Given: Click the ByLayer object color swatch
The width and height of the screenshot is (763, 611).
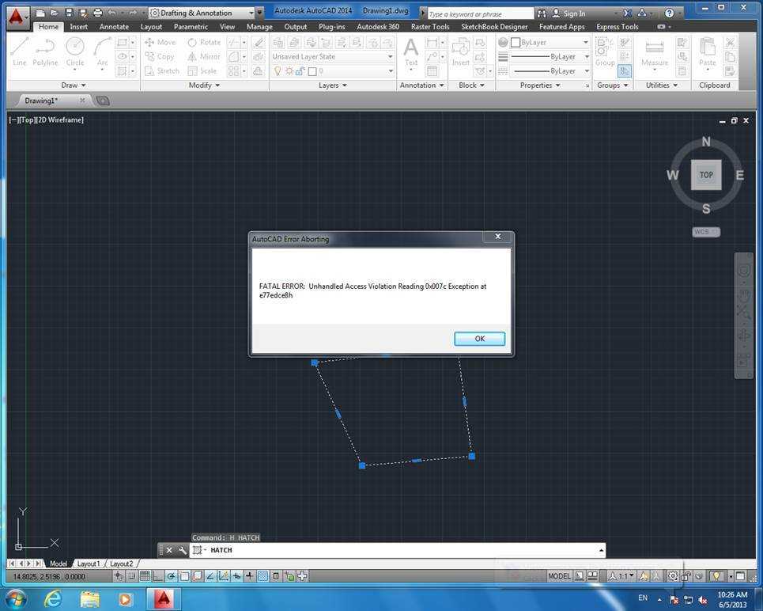Looking at the screenshot, I should (516, 43).
